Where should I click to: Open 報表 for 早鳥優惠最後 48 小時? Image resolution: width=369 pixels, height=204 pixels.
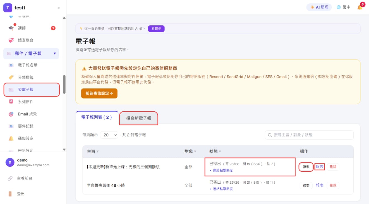click(x=320, y=185)
